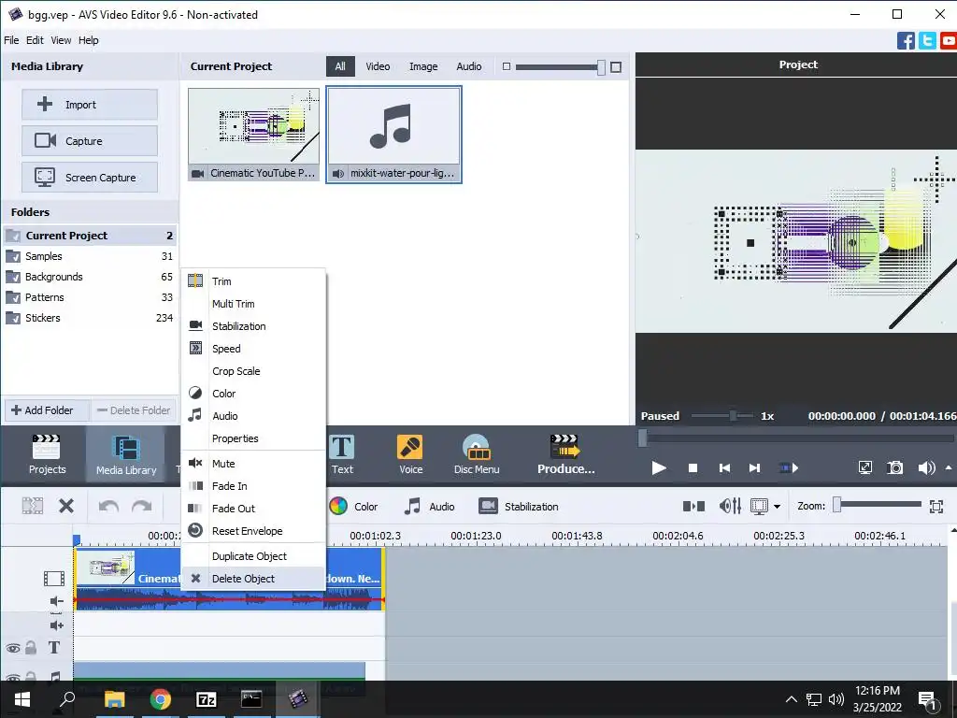Open the Stabilization toolbar option
This screenshot has width=957, height=718.
coord(518,507)
